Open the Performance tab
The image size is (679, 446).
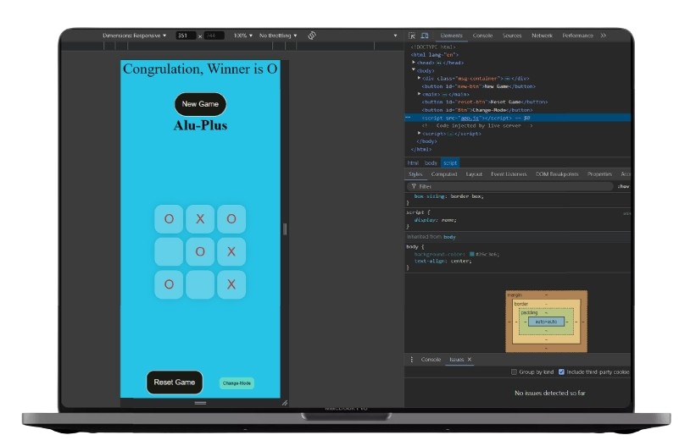[x=577, y=36]
